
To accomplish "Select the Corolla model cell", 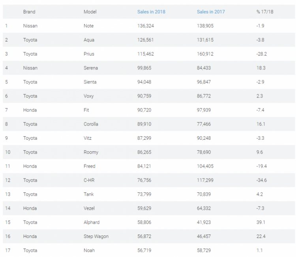I will coord(91,124).
